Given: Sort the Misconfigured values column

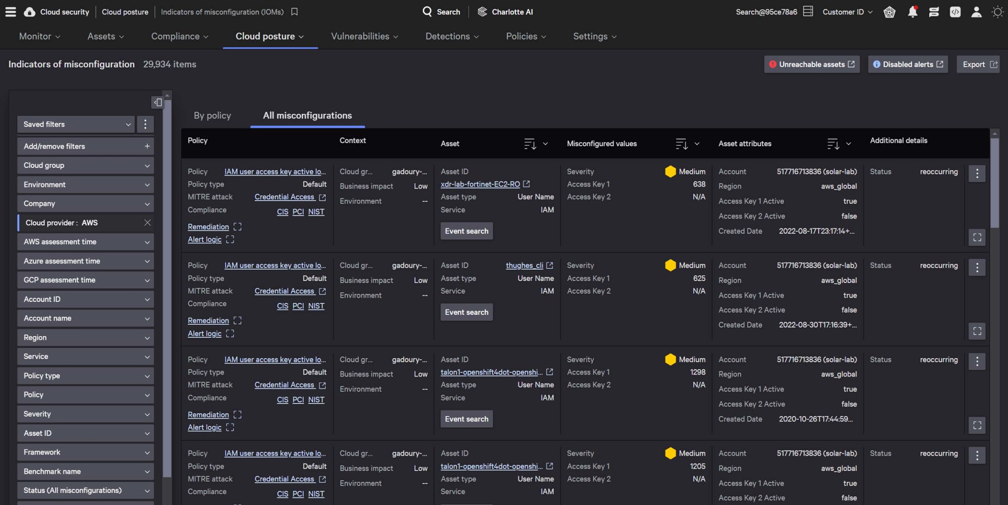Looking at the screenshot, I should tap(682, 144).
